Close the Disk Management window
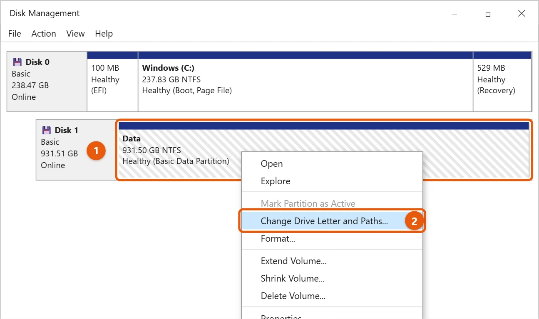This screenshot has width=539, height=319. [x=522, y=14]
